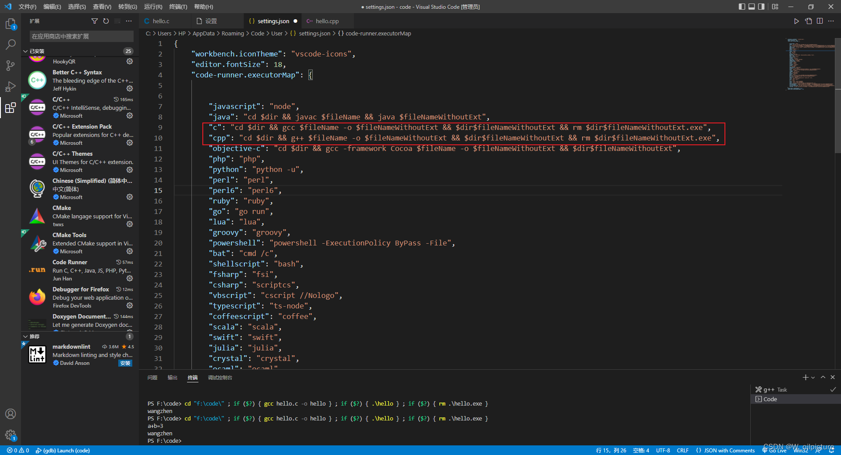This screenshot has width=841, height=455.
Task: Open the Source Control view
Action: 11,66
